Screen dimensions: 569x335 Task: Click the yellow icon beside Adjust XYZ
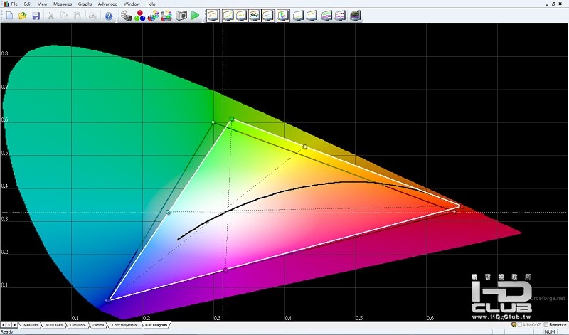[x=514, y=325]
